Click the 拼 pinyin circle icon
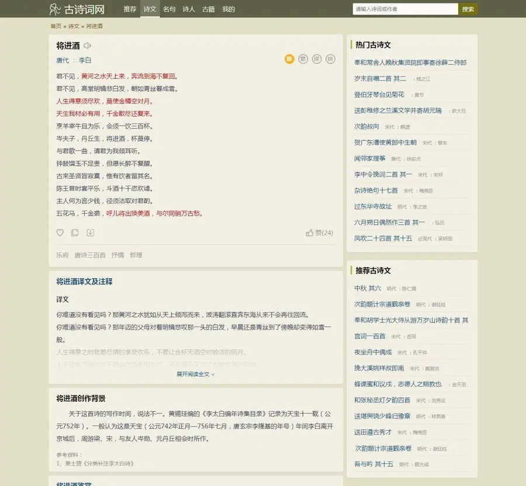 pyautogui.click(x=330, y=59)
